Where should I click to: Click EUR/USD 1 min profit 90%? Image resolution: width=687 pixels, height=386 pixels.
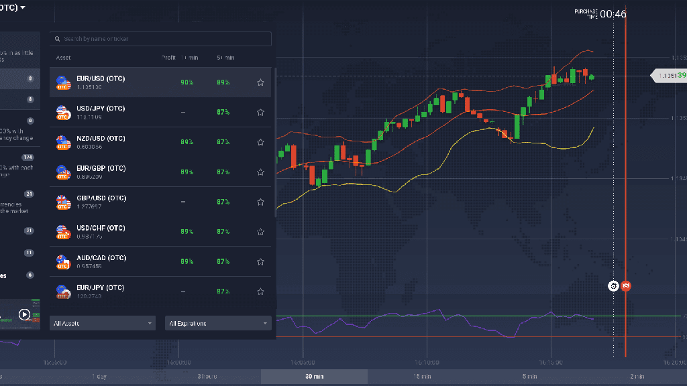[187, 82]
